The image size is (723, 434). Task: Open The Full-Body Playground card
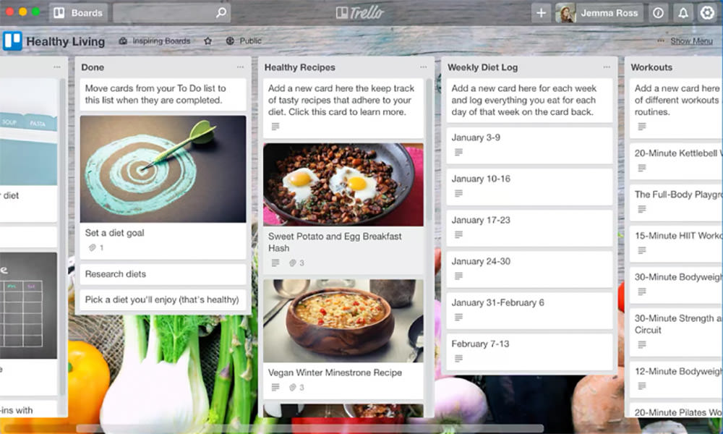pyautogui.click(x=676, y=203)
